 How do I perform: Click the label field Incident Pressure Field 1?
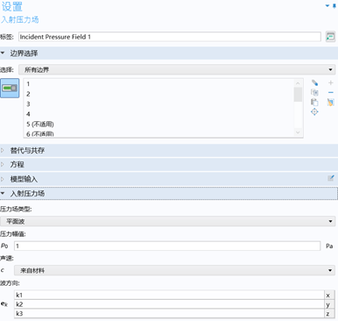(170, 37)
